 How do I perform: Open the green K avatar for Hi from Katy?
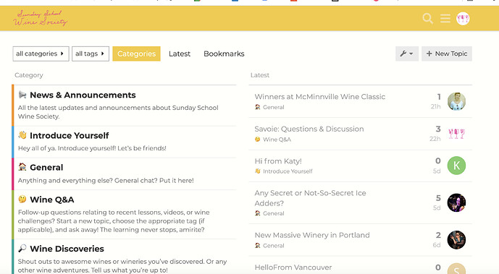[456, 166]
